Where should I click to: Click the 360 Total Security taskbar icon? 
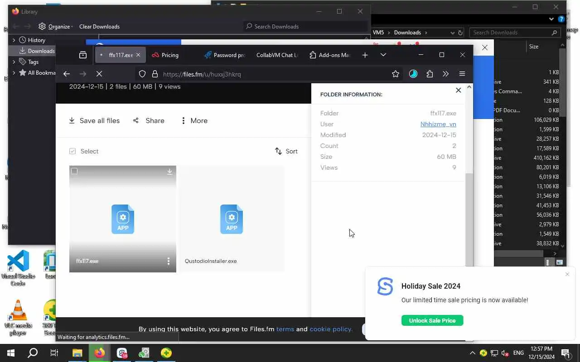click(166, 353)
